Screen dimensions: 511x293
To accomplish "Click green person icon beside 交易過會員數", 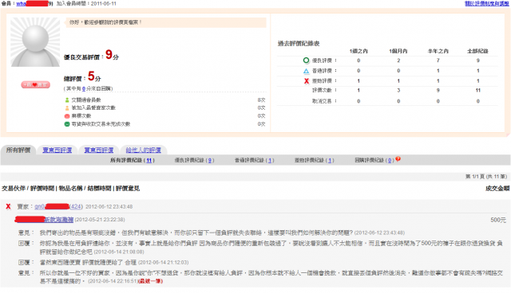I will (67, 100).
